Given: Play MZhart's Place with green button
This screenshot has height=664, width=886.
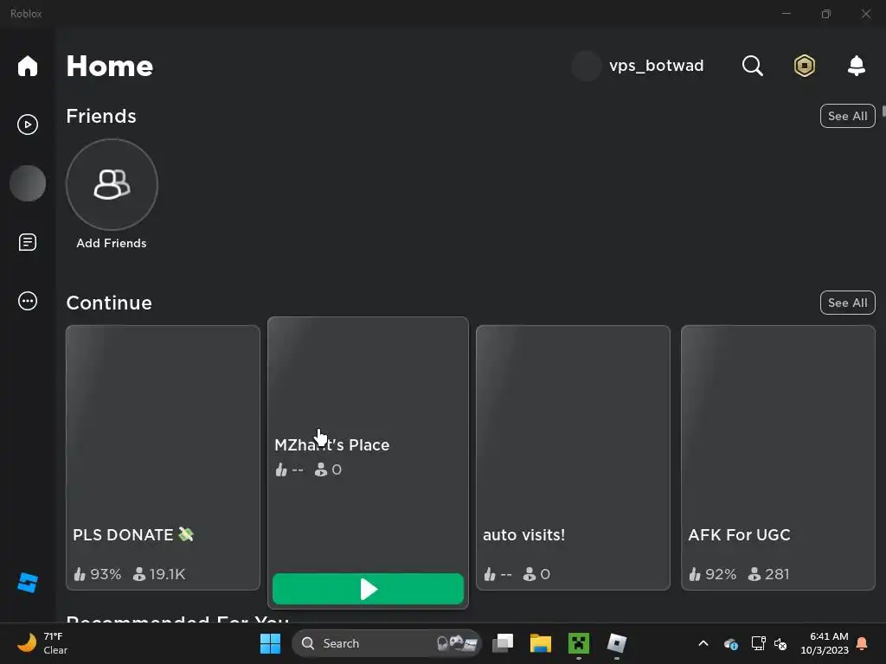Looking at the screenshot, I should [x=368, y=589].
